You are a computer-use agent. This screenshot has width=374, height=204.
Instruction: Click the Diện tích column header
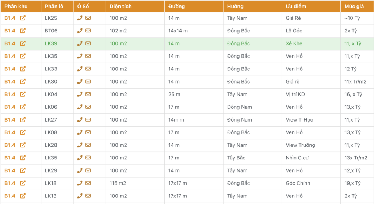121,6
